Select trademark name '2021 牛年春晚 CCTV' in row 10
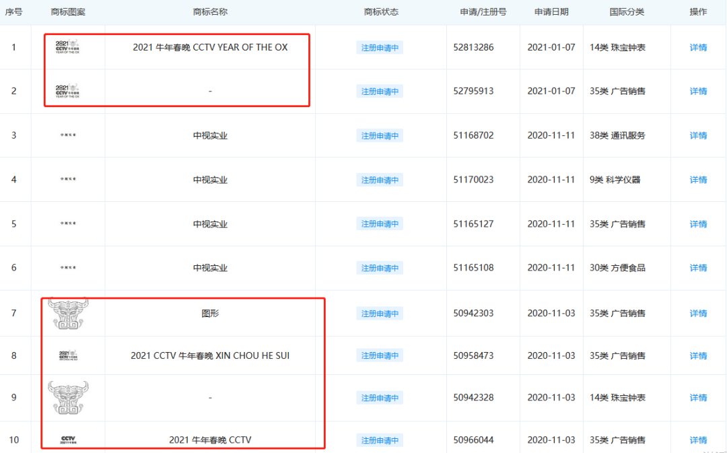Image resolution: width=727 pixels, height=453 pixels. pos(210,440)
